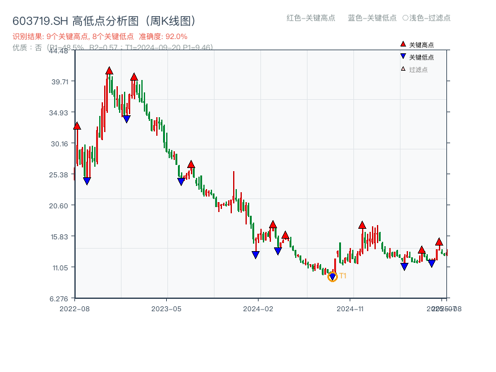Viewport: 496px width, 372px height.
Task: Click the highest red key-high triangle near the chart peak
Action: [110, 70]
